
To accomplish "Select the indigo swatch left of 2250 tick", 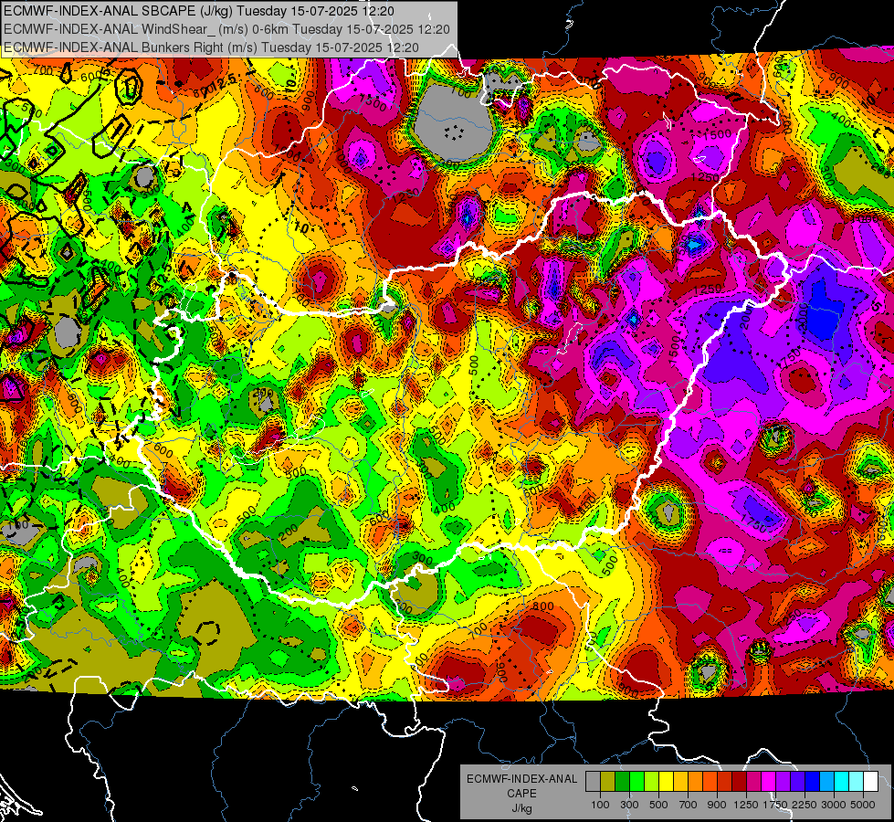I will click(797, 782).
